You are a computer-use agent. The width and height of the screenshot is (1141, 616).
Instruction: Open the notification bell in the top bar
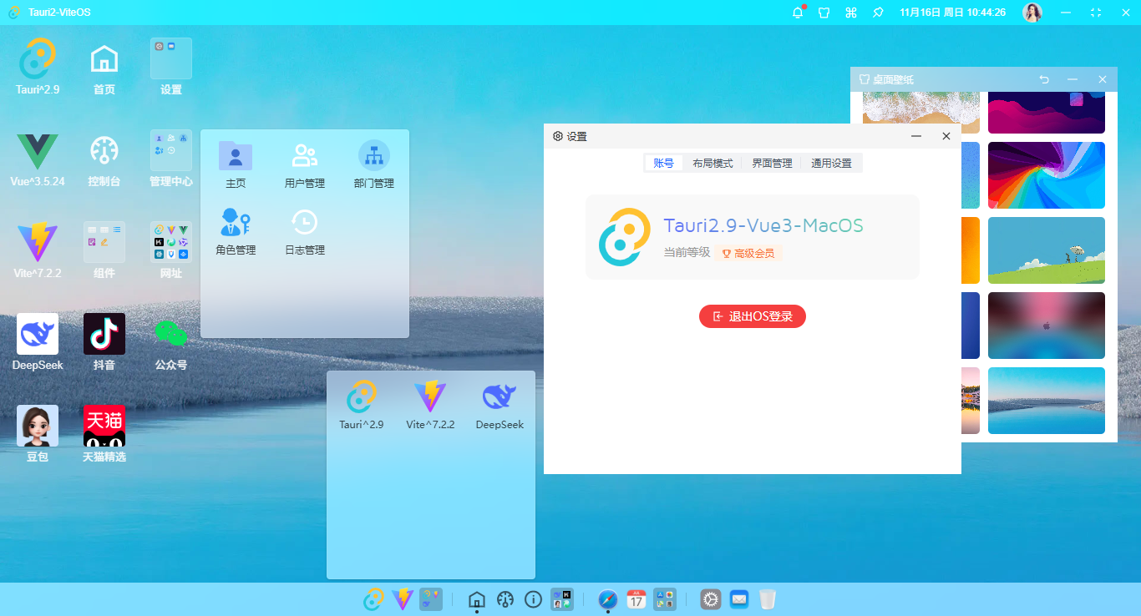(x=797, y=13)
